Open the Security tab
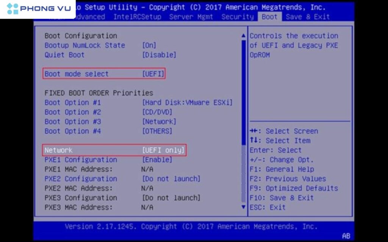The image size is (388, 242). 238,17
